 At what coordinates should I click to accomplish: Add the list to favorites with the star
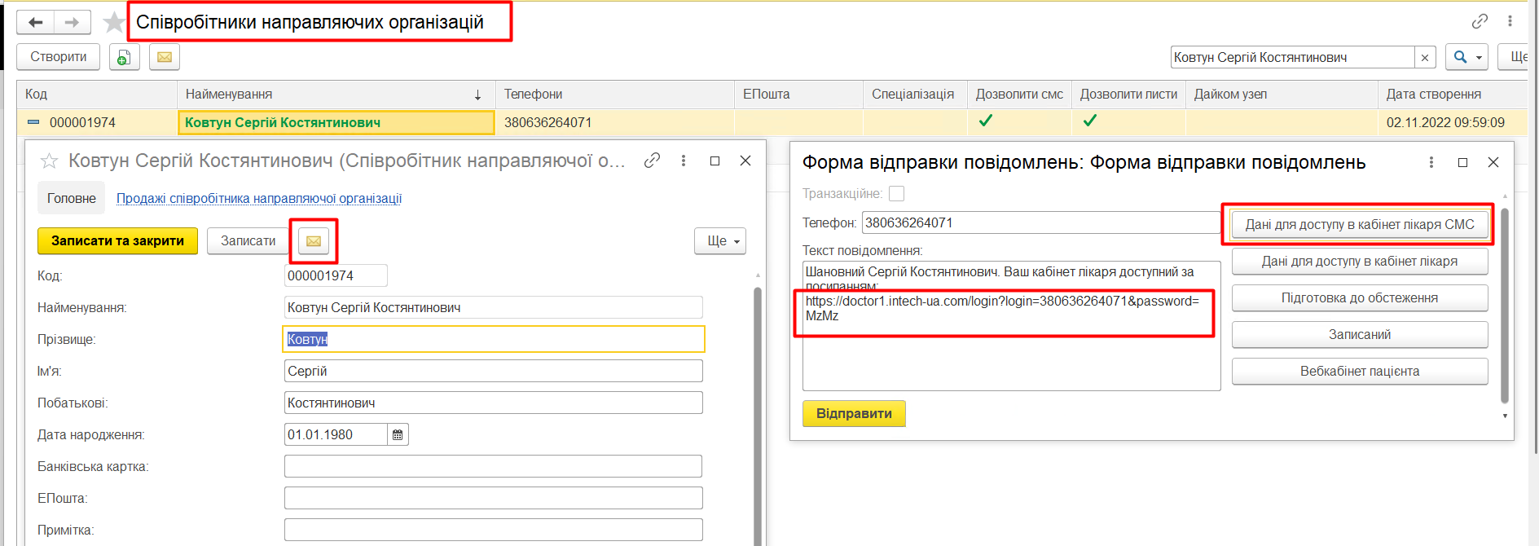pyautogui.click(x=114, y=23)
